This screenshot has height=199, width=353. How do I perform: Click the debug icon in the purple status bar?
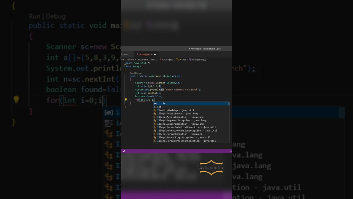pos(124,151)
